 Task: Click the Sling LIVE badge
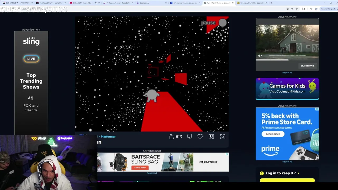[x=31, y=59]
